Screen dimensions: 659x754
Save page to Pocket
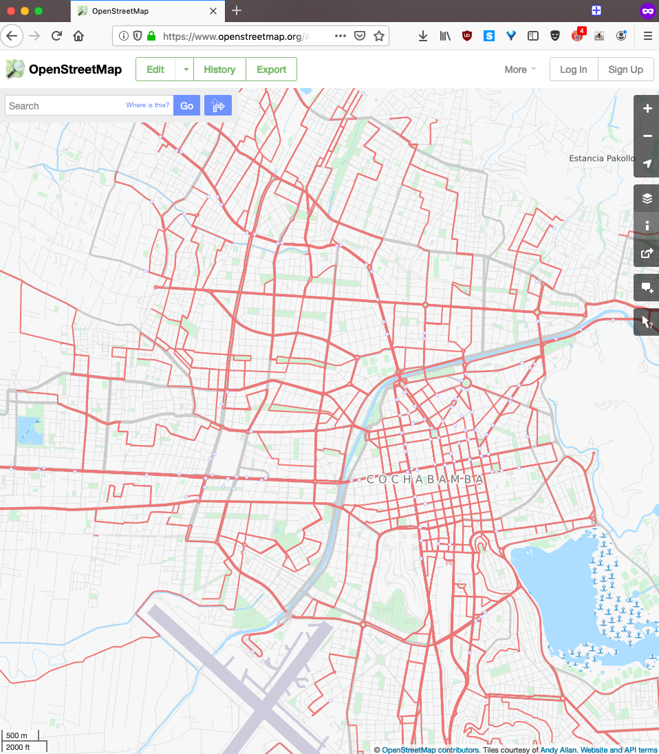click(x=360, y=36)
